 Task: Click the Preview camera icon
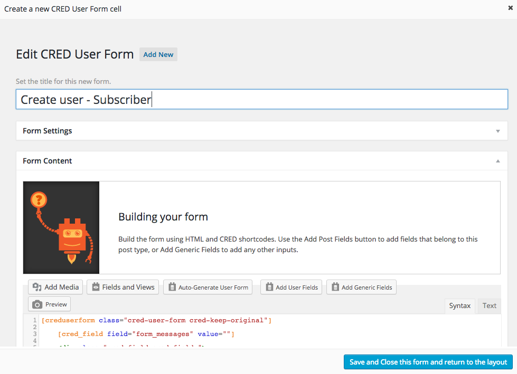click(37, 304)
